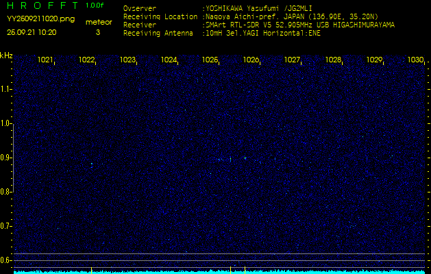Click the 1021 time marker
The image size is (431, 274).
pos(46,60)
